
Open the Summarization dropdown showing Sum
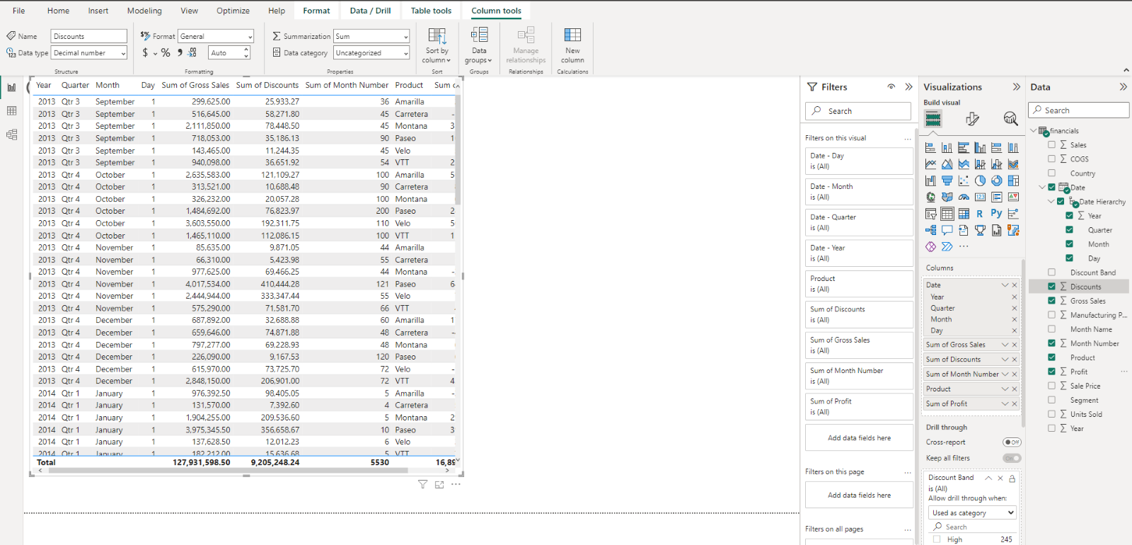pos(371,36)
